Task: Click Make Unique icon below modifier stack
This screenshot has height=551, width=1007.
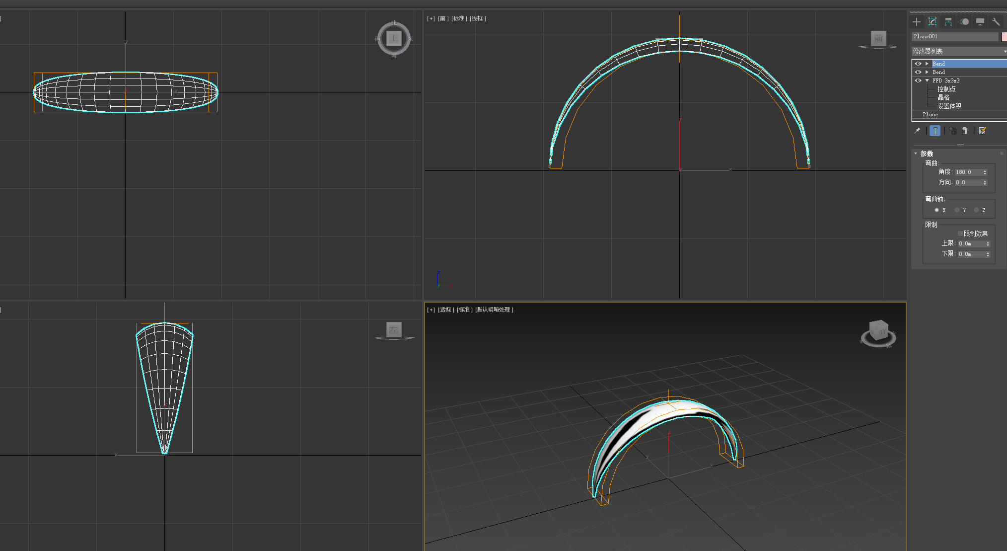Action: [952, 131]
